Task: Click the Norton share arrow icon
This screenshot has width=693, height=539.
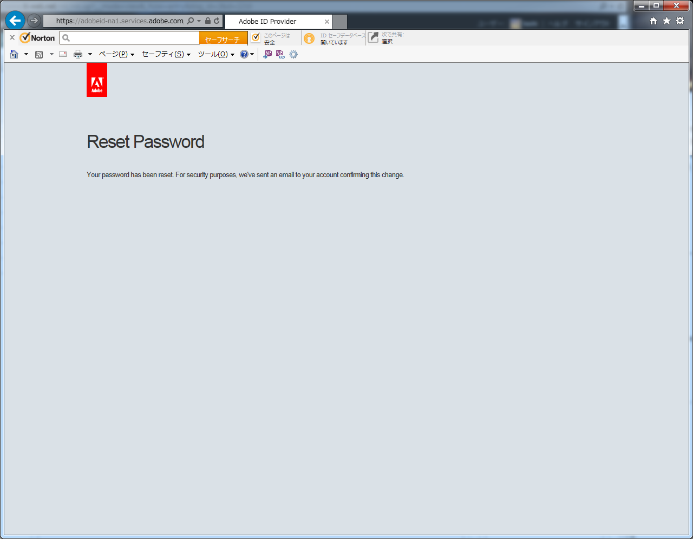Action: pyautogui.click(x=373, y=37)
